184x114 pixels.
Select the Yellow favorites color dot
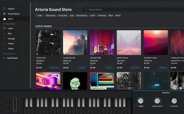(4, 43)
